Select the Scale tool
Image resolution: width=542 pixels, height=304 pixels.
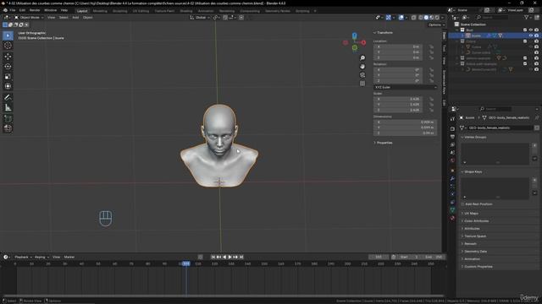coord(8,76)
